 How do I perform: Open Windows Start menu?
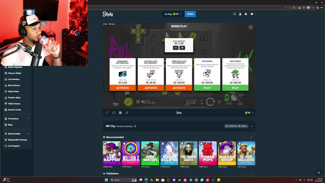tap(106, 180)
